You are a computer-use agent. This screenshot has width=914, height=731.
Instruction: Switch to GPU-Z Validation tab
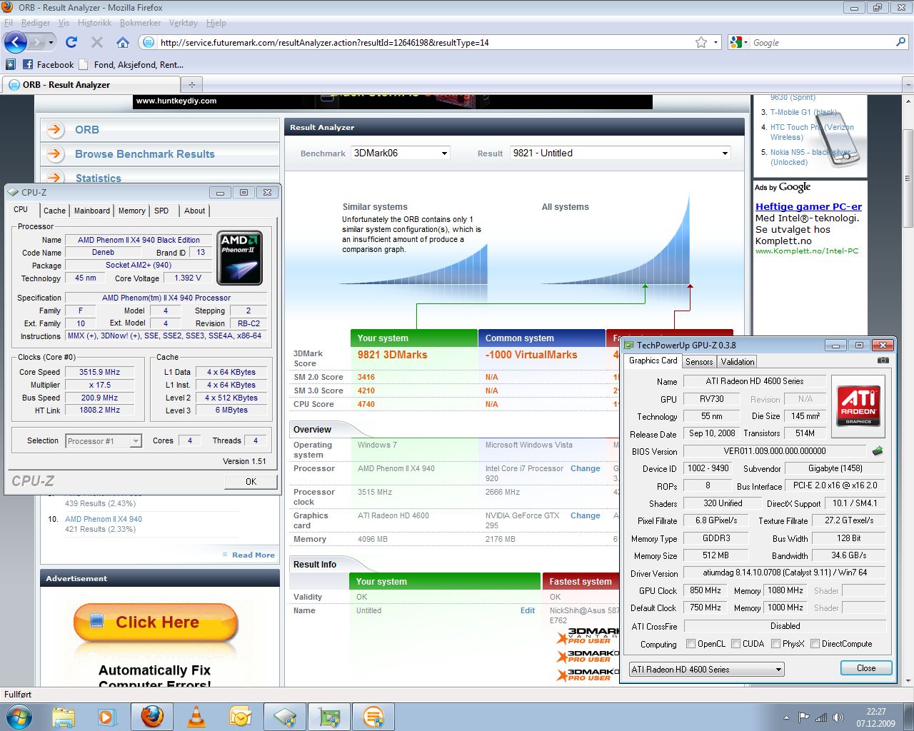[738, 362]
